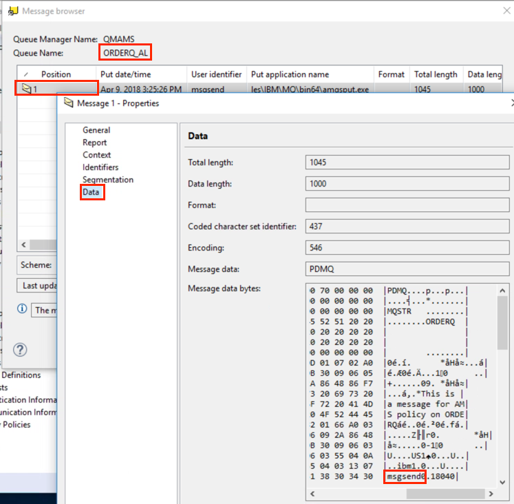The image size is (514, 504).
Task: Click the Encoding field showing 546
Action: click(x=407, y=248)
